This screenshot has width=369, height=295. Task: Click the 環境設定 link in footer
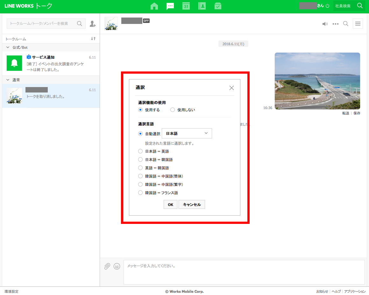pyautogui.click(x=11, y=291)
